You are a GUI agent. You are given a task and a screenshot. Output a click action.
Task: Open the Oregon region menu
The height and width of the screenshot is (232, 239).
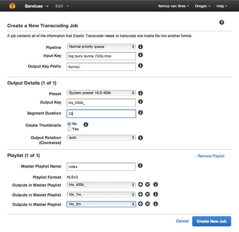click(x=202, y=6)
